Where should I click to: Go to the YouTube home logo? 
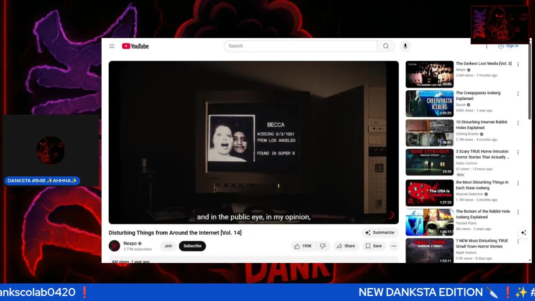(x=135, y=46)
